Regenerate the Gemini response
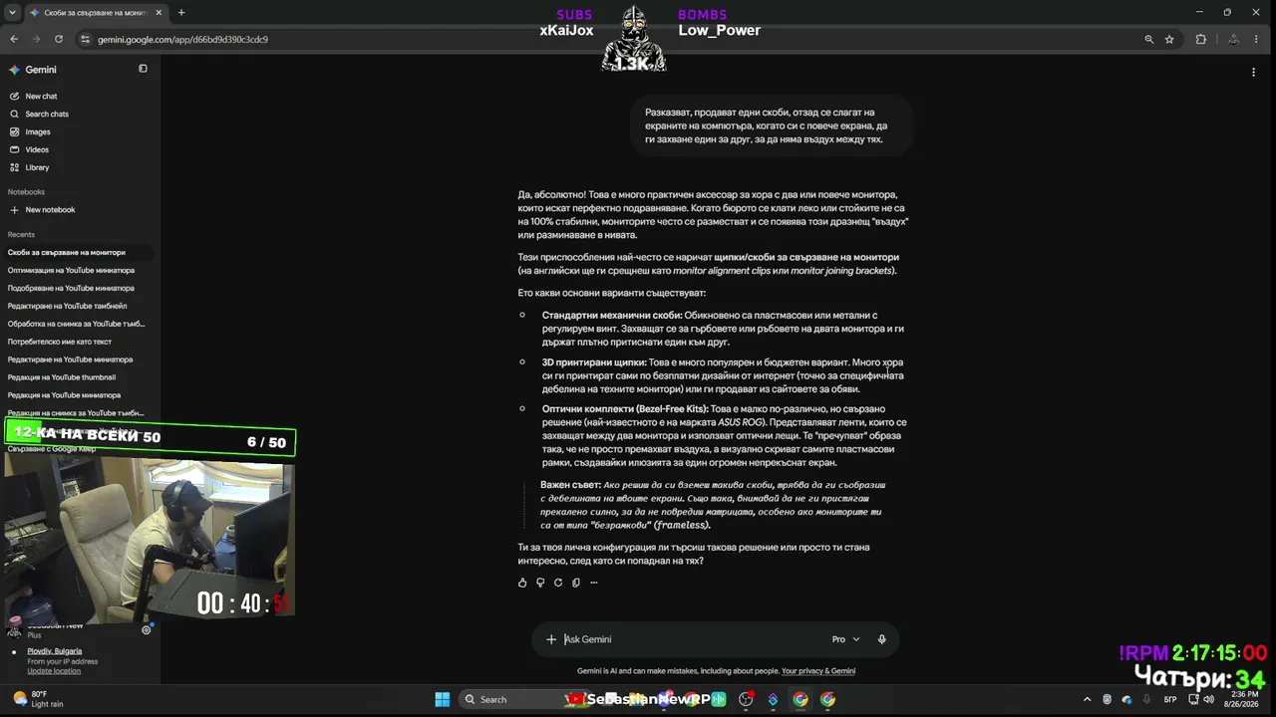The height and width of the screenshot is (717, 1276). click(558, 583)
